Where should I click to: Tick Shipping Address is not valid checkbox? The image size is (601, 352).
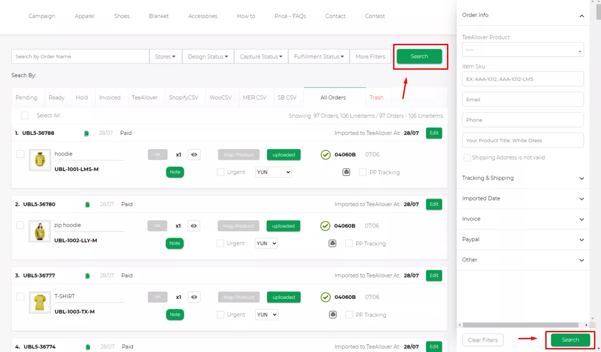[467, 158]
